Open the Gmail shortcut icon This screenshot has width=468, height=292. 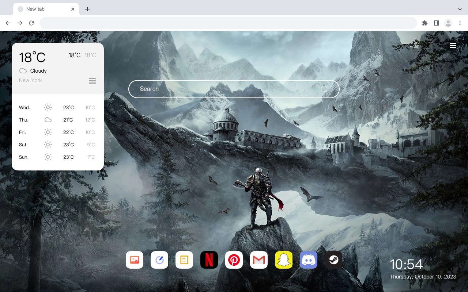click(x=259, y=260)
